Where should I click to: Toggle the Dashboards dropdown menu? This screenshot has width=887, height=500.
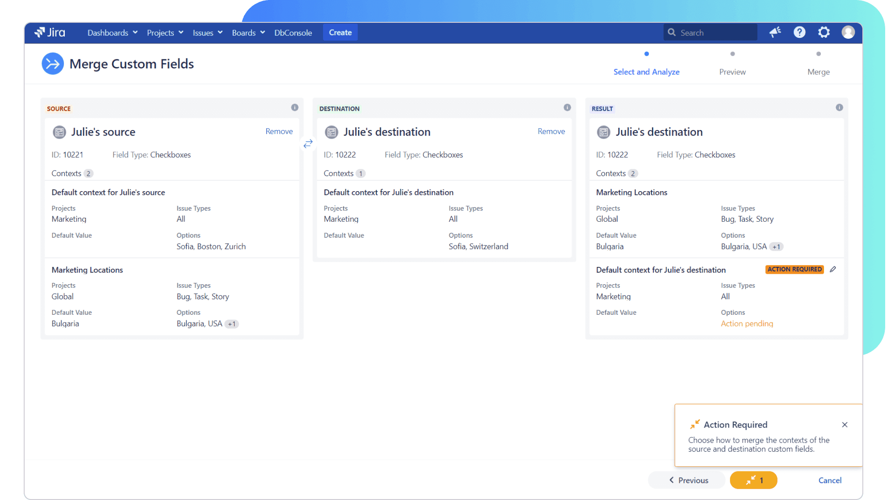click(111, 33)
